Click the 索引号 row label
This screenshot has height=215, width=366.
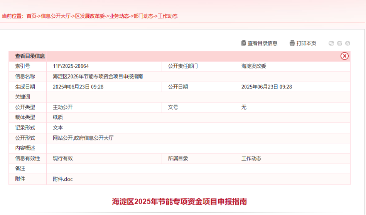tap(23, 66)
